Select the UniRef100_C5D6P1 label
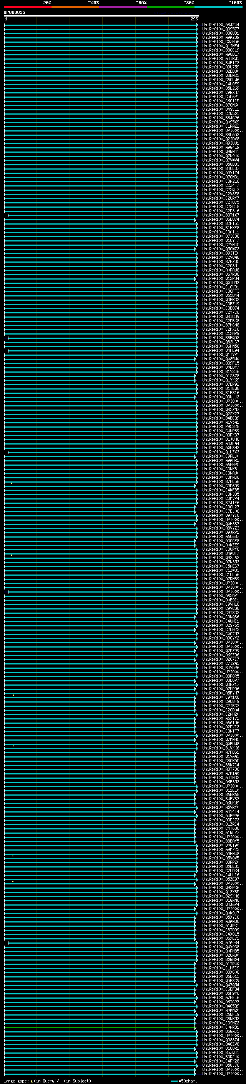The width and height of the screenshot is (246, 1084). (x=220, y=97)
